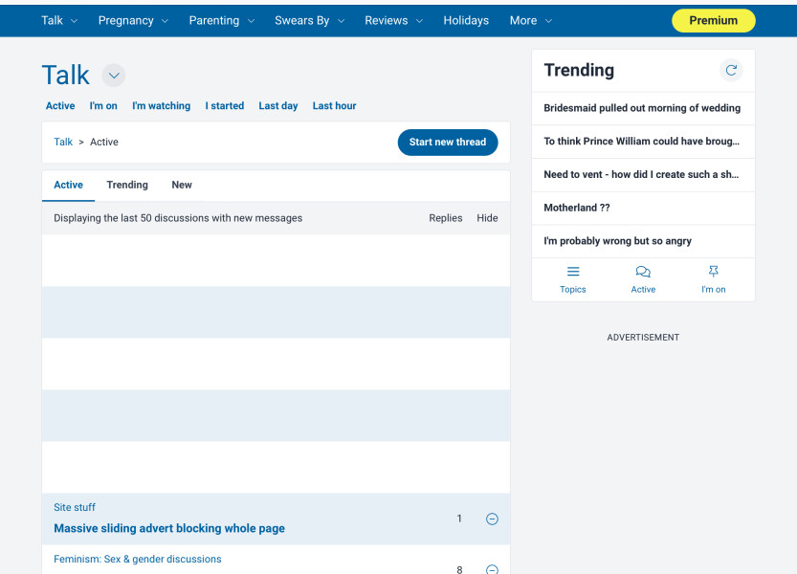Image resolution: width=797 pixels, height=574 pixels.
Task: Go to Premium
Action: click(713, 20)
